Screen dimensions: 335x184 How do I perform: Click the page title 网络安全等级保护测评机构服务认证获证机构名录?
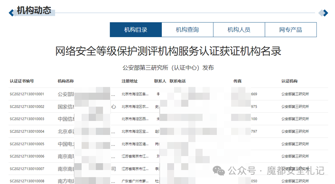168,51
